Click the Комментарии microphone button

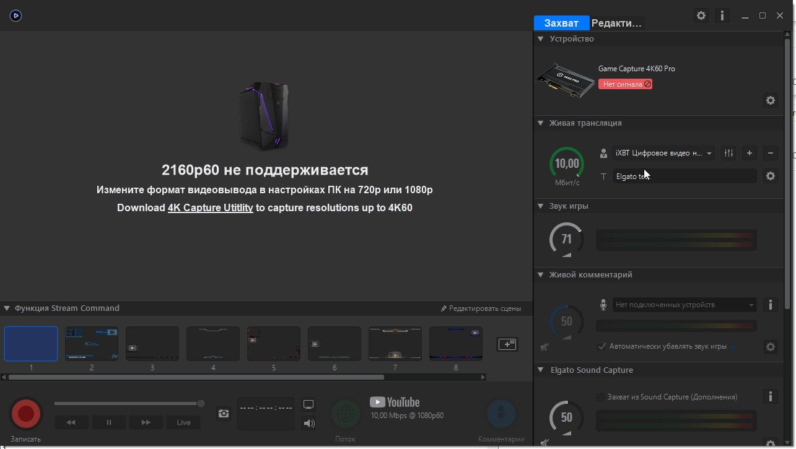[501, 414]
